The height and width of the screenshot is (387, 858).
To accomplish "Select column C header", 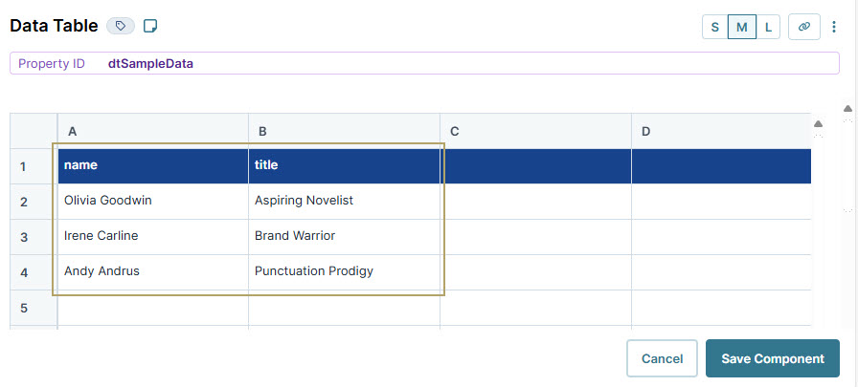I will point(535,132).
